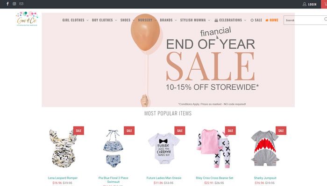Click in the Search input field
This screenshot has width=327, height=186.
pos(304,20)
